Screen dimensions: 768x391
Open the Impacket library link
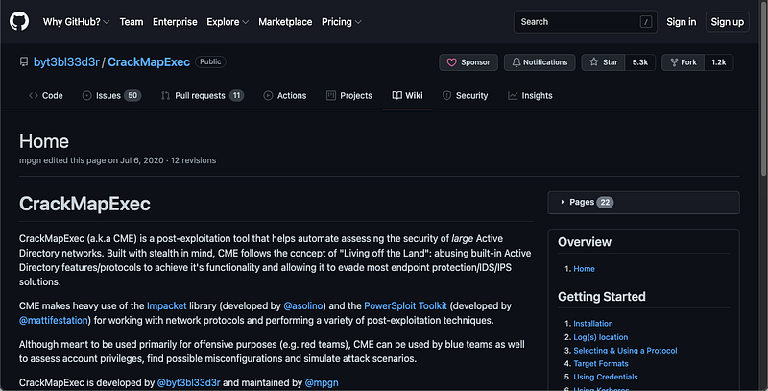pos(166,305)
